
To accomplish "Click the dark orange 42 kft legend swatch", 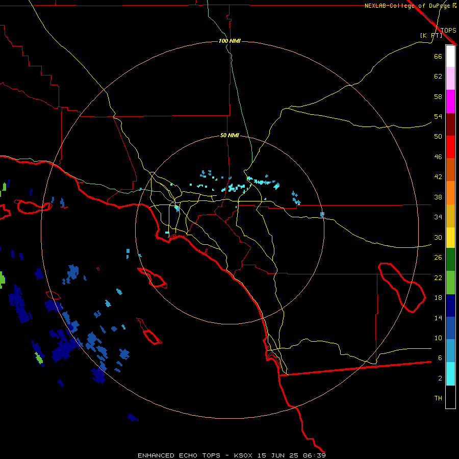I will pyautogui.click(x=450, y=169).
